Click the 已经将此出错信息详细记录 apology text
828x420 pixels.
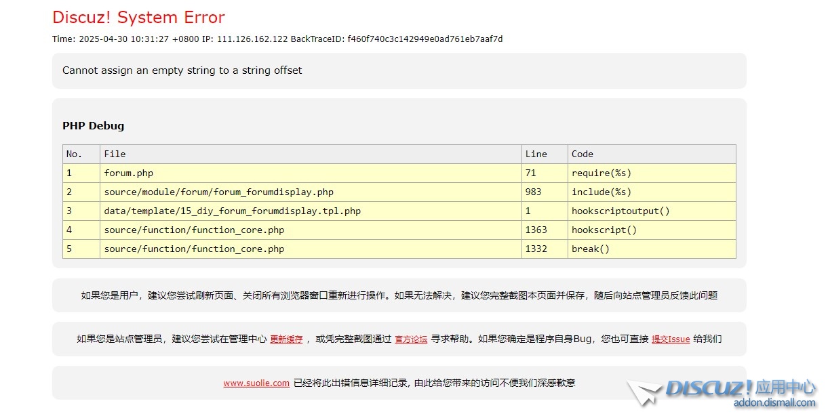(434, 383)
